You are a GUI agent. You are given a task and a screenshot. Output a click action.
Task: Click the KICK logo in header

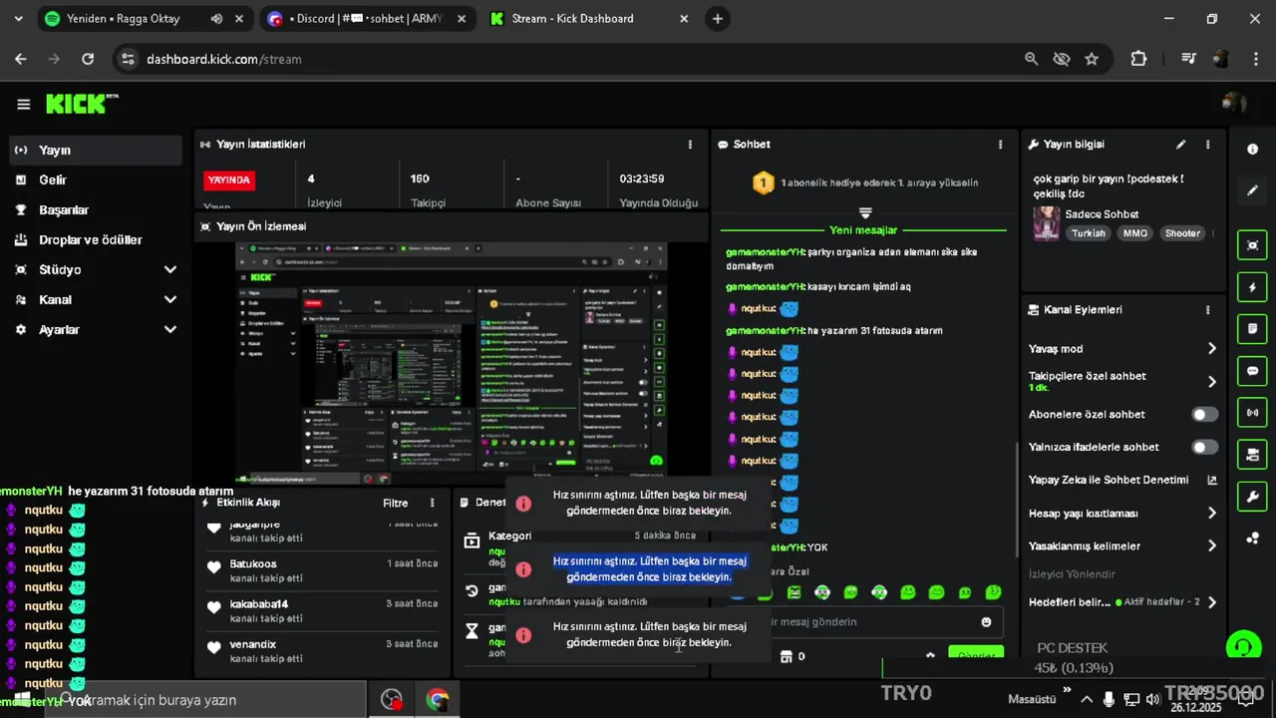[x=81, y=104]
